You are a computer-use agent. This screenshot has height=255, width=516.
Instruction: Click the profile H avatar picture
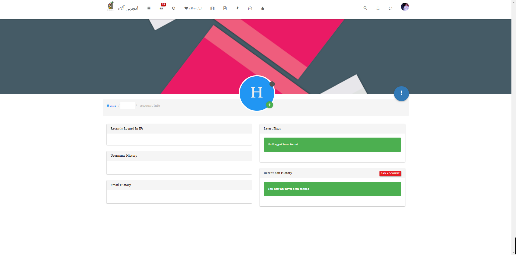pyautogui.click(x=257, y=93)
